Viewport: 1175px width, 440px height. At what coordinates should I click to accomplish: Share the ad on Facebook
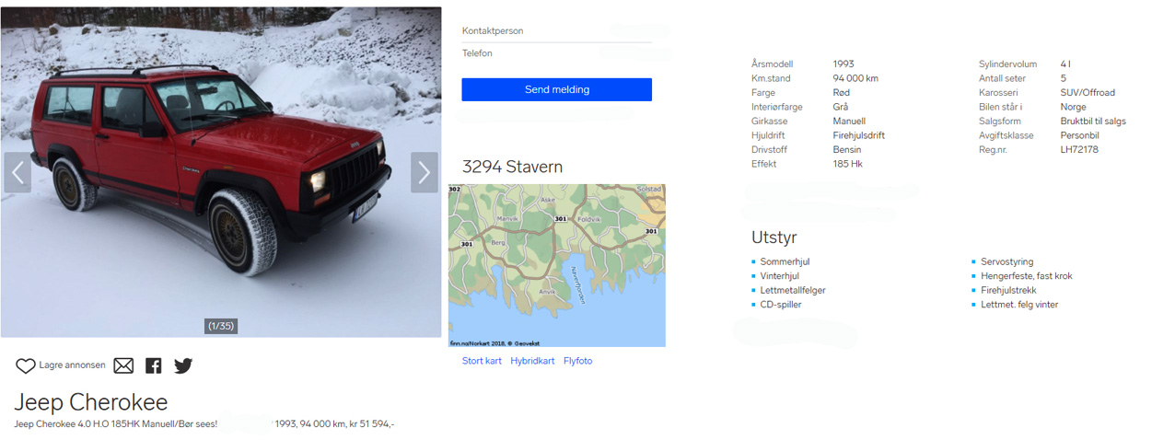tap(153, 365)
